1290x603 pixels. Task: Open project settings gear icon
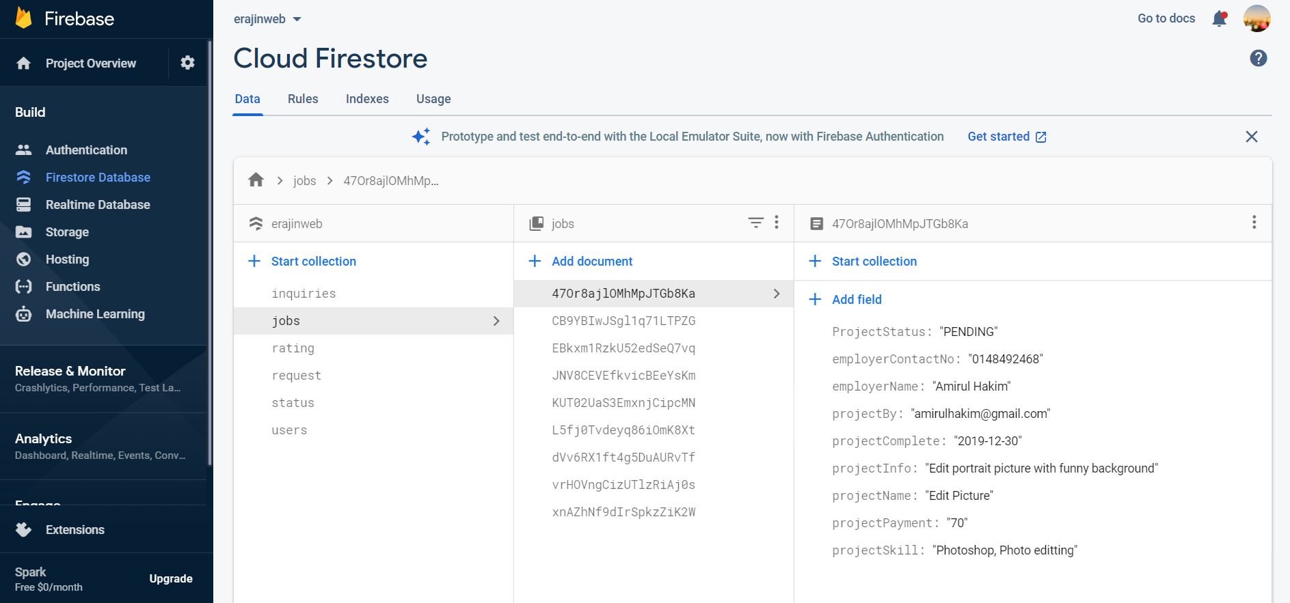pyautogui.click(x=187, y=63)
